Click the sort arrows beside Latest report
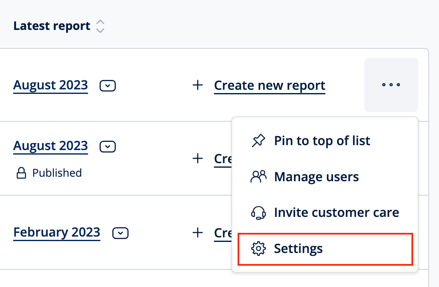Screen dimensions: 439x287 tap(101, 25)
